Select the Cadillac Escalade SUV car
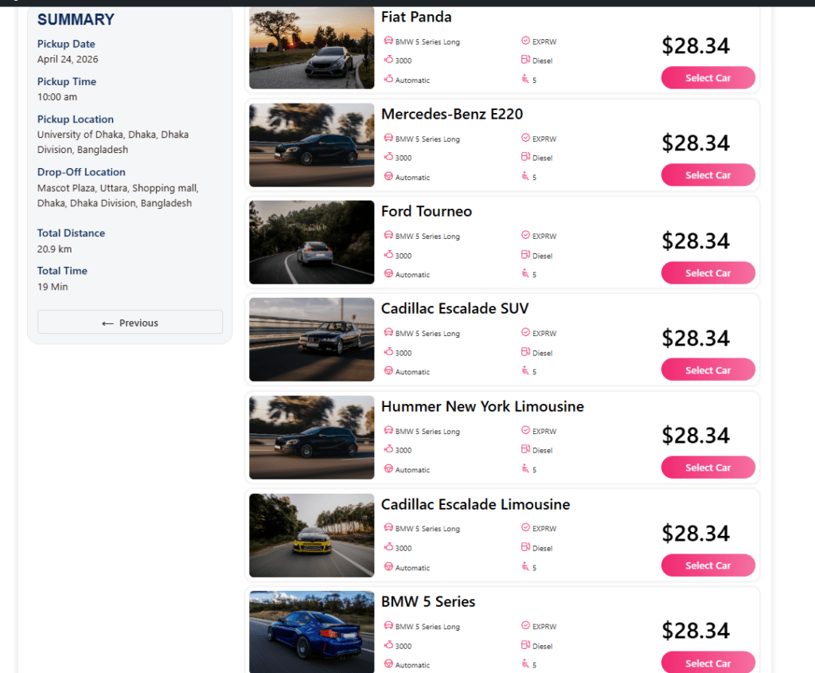This screenshot has width=815, height=673. (x=708, y=370)
